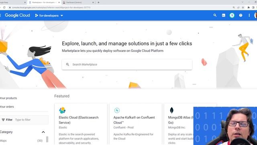Click the Confluent logo icon

[117, 110]
